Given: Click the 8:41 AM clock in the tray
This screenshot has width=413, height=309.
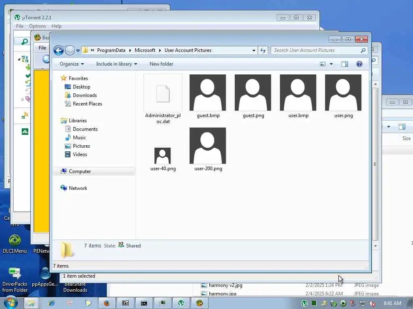Looking at the screenshot, I should coord(392,303).
